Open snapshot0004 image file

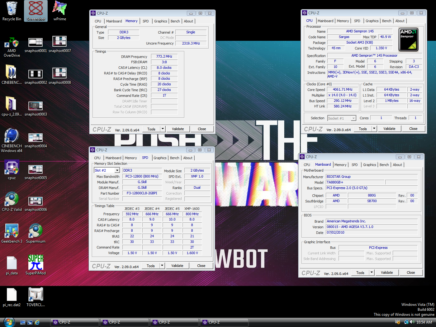pos(36,140)
